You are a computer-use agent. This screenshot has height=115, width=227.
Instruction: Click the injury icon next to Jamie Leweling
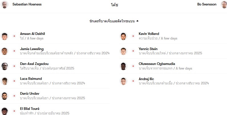click(x=14, y=51)
